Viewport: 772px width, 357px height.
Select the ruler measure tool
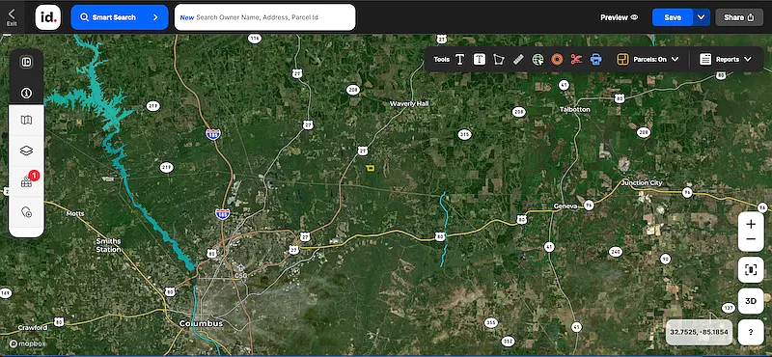(518, 59)
